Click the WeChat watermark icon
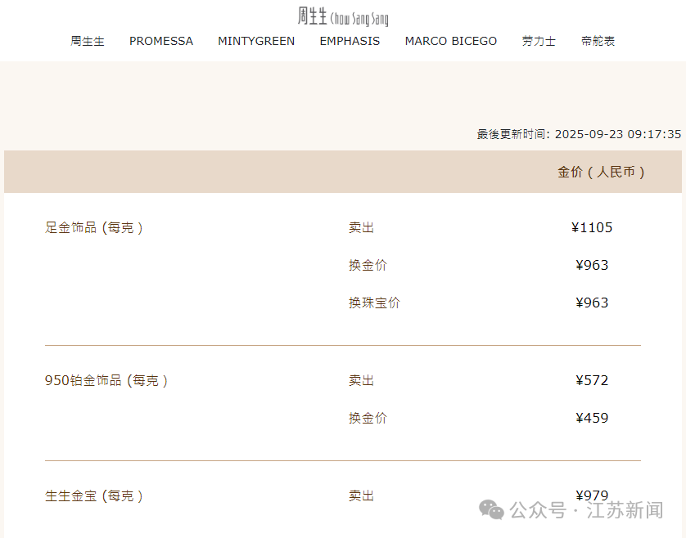The height and width of the screenshot is (538, 686). click(492, 510)
